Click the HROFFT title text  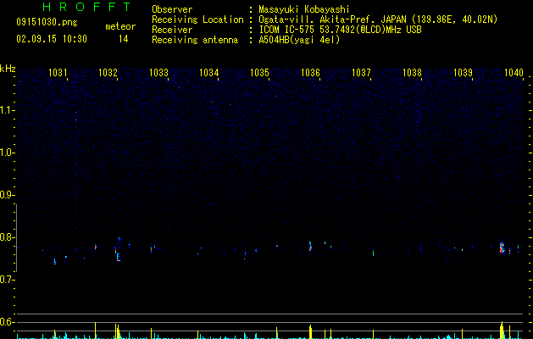point(86,7)
